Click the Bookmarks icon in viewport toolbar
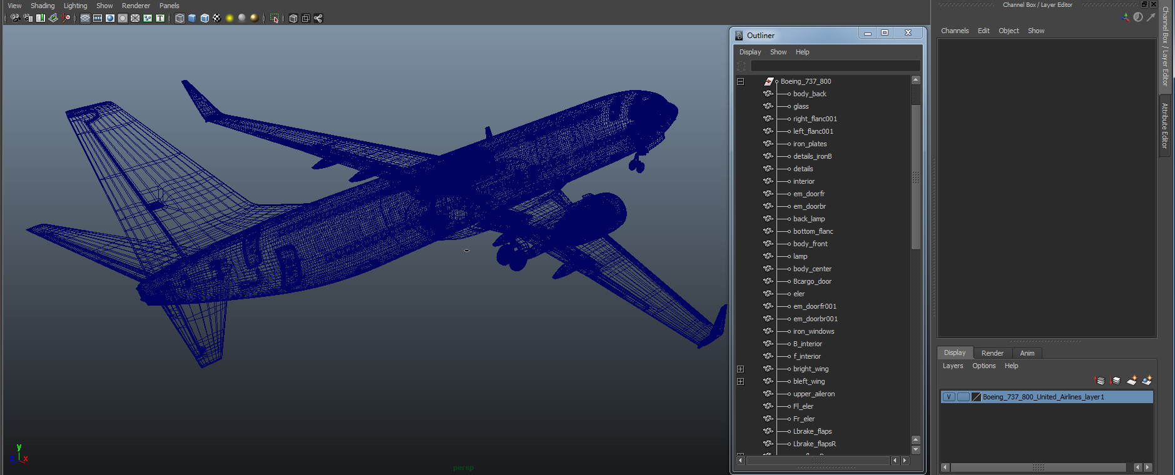Image resolution: width=1175 pixels, height=475 pixels. coord(41,18)
